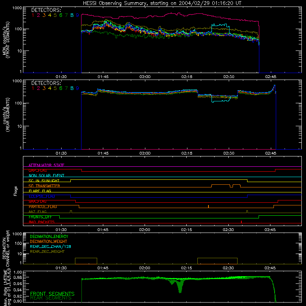This screenshot has height=306, width=306.
Task: Click the REAR_DEC_WEIGHT legend entry
Action: pyautogui.click(x=47, y=252)
